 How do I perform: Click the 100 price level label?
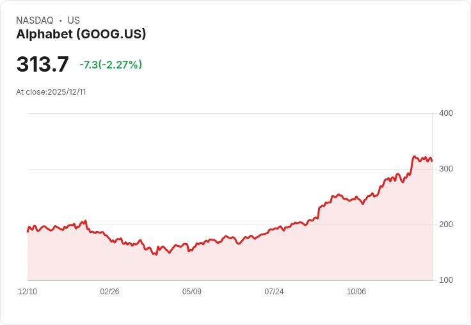446,280
